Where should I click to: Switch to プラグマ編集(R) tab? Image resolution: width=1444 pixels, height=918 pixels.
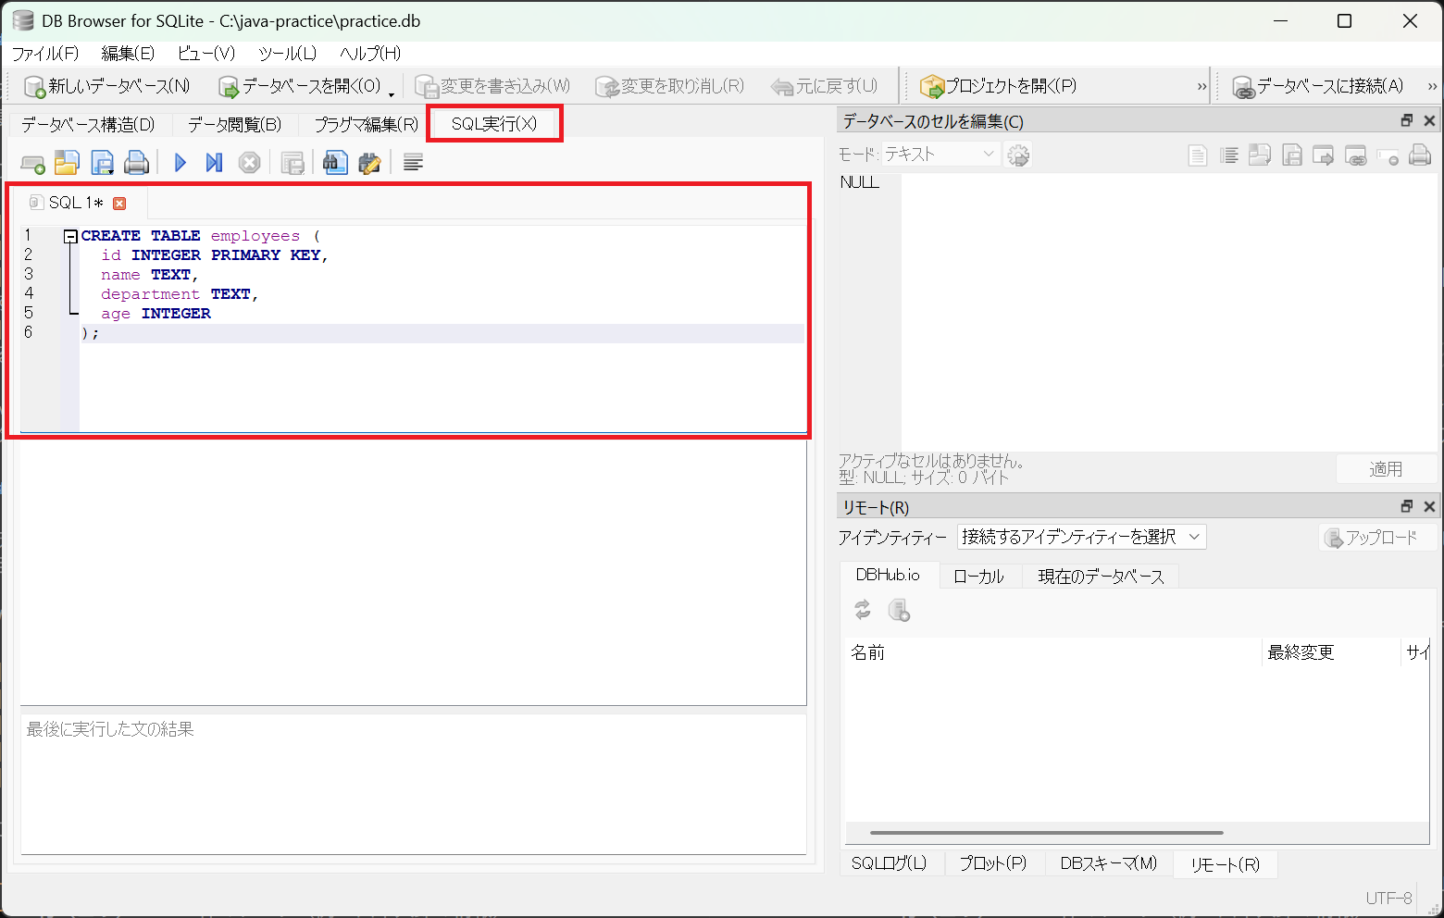coord(367,124)
